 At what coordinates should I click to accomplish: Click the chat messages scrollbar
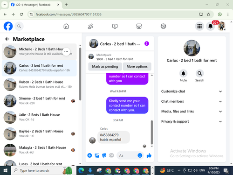152,132
